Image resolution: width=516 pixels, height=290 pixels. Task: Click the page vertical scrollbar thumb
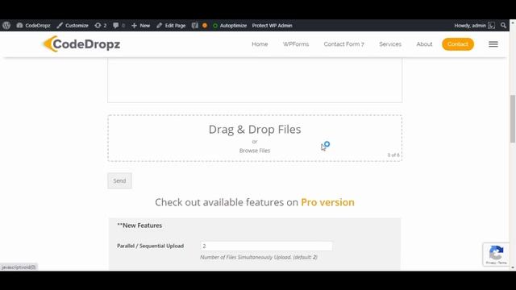pos(513,118)
